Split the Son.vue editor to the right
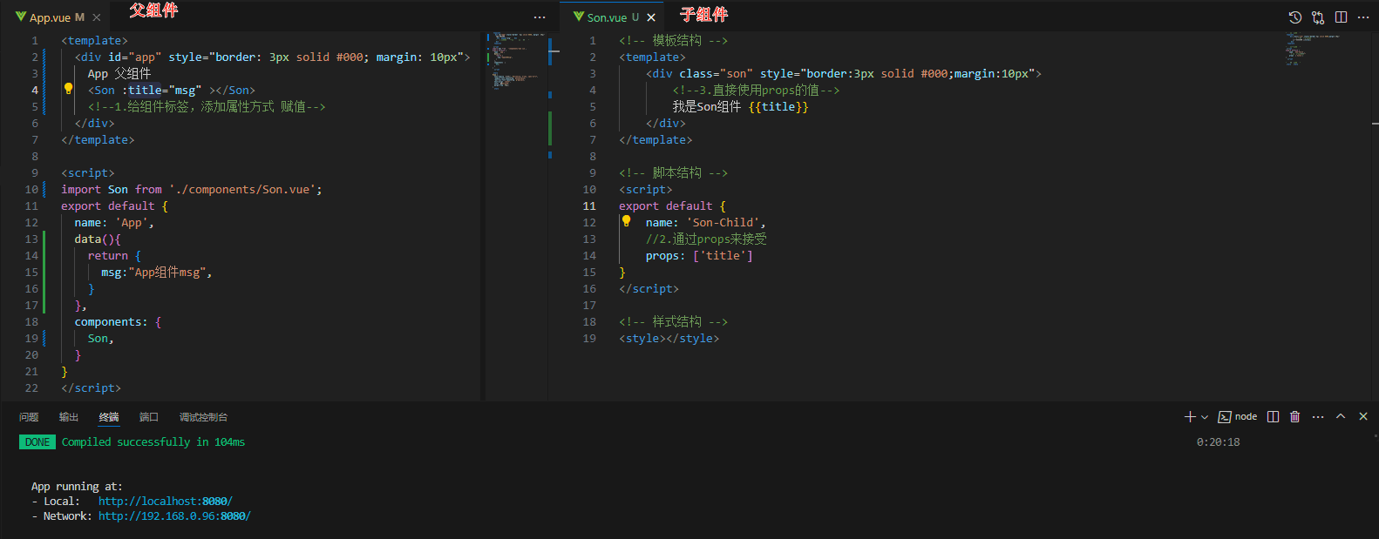 coord(1341,17)
